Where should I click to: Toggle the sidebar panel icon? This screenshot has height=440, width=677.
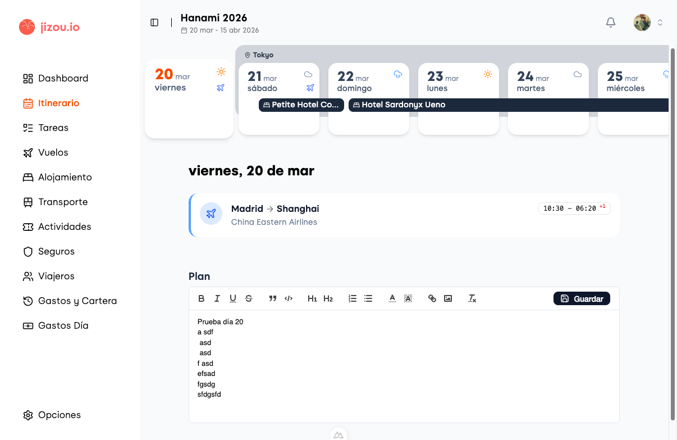click(154, 22)
